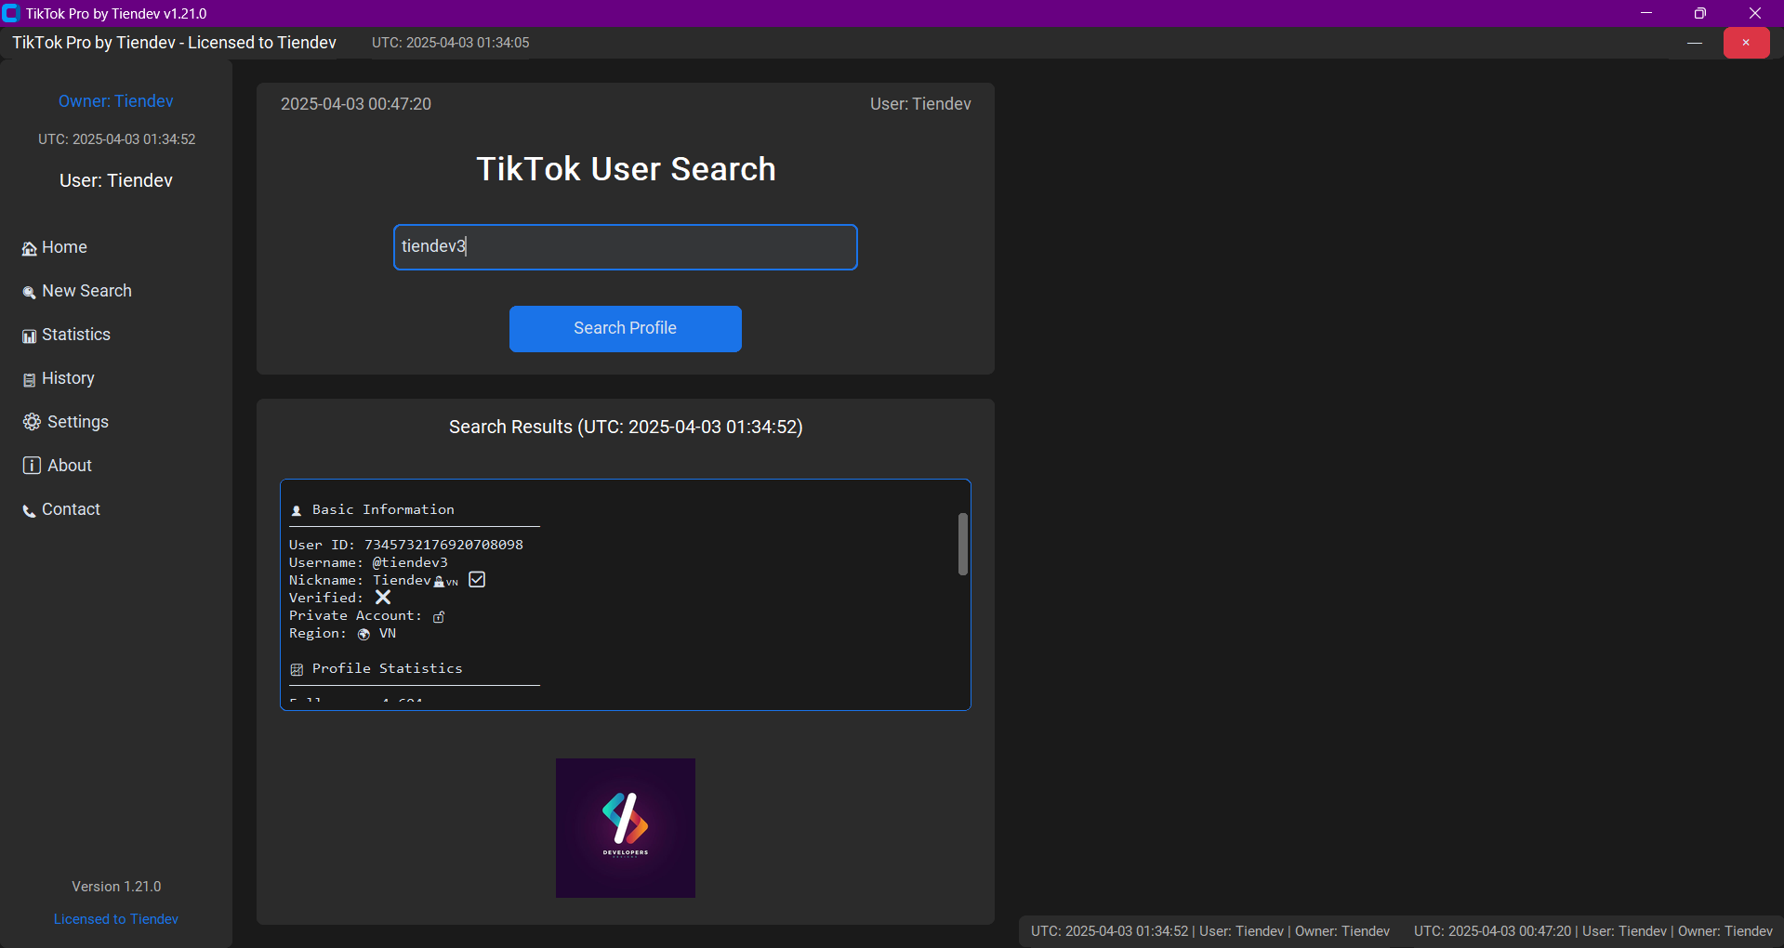Click the unlocked padlock for Private Account
Viewport: 1784px width, 948px height.
439,616
